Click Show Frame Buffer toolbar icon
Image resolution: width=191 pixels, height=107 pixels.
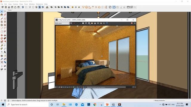[x=128, y=7]
